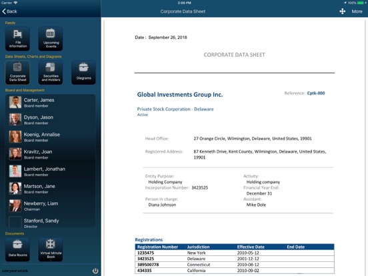Tap James Carter's photo thumbnail
The image size is (368, 276).
click(15, 102)
